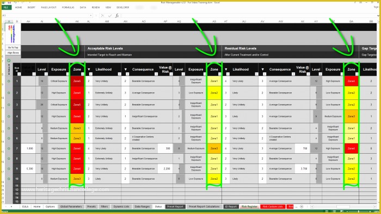Click the Status sort arrows button
The width and height of the screenshot is (381, 214).
click(9, 70)
